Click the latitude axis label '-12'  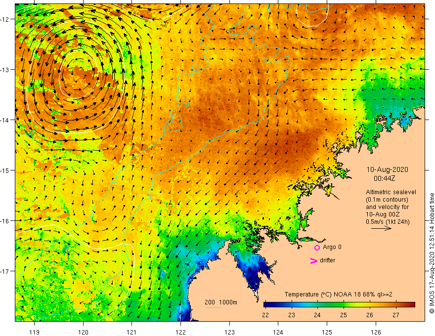[5, 19]
